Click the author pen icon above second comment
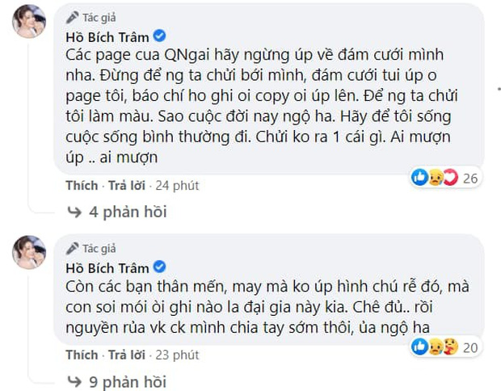501x391 pixels. tap(73, 247)
